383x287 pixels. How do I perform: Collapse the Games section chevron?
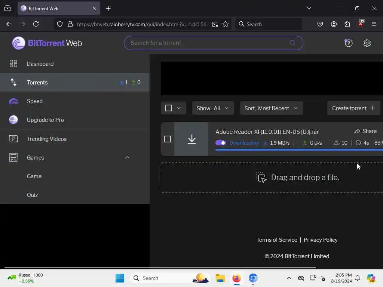(x=127, y=157)
